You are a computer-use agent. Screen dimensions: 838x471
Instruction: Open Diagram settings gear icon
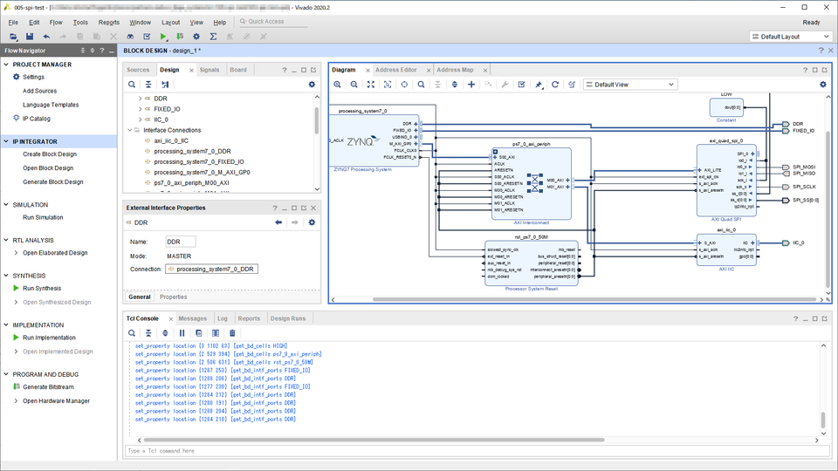(x=822, y=85)
